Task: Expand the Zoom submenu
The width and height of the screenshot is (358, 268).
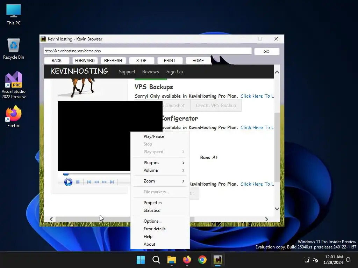Action: pyautogui.click(x=160, y=181)
